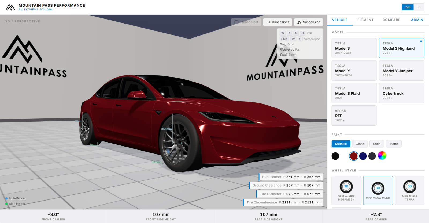
Task: Pick the dark gray paint swatch
Action: 372,156
